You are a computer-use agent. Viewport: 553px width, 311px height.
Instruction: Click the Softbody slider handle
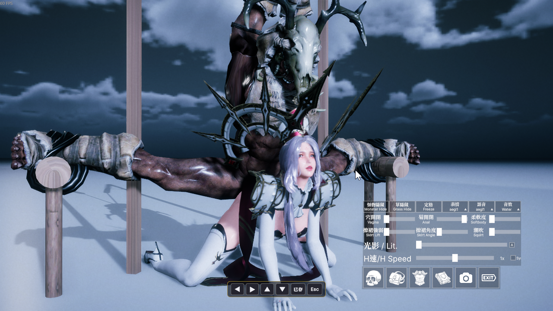[492, 219]
